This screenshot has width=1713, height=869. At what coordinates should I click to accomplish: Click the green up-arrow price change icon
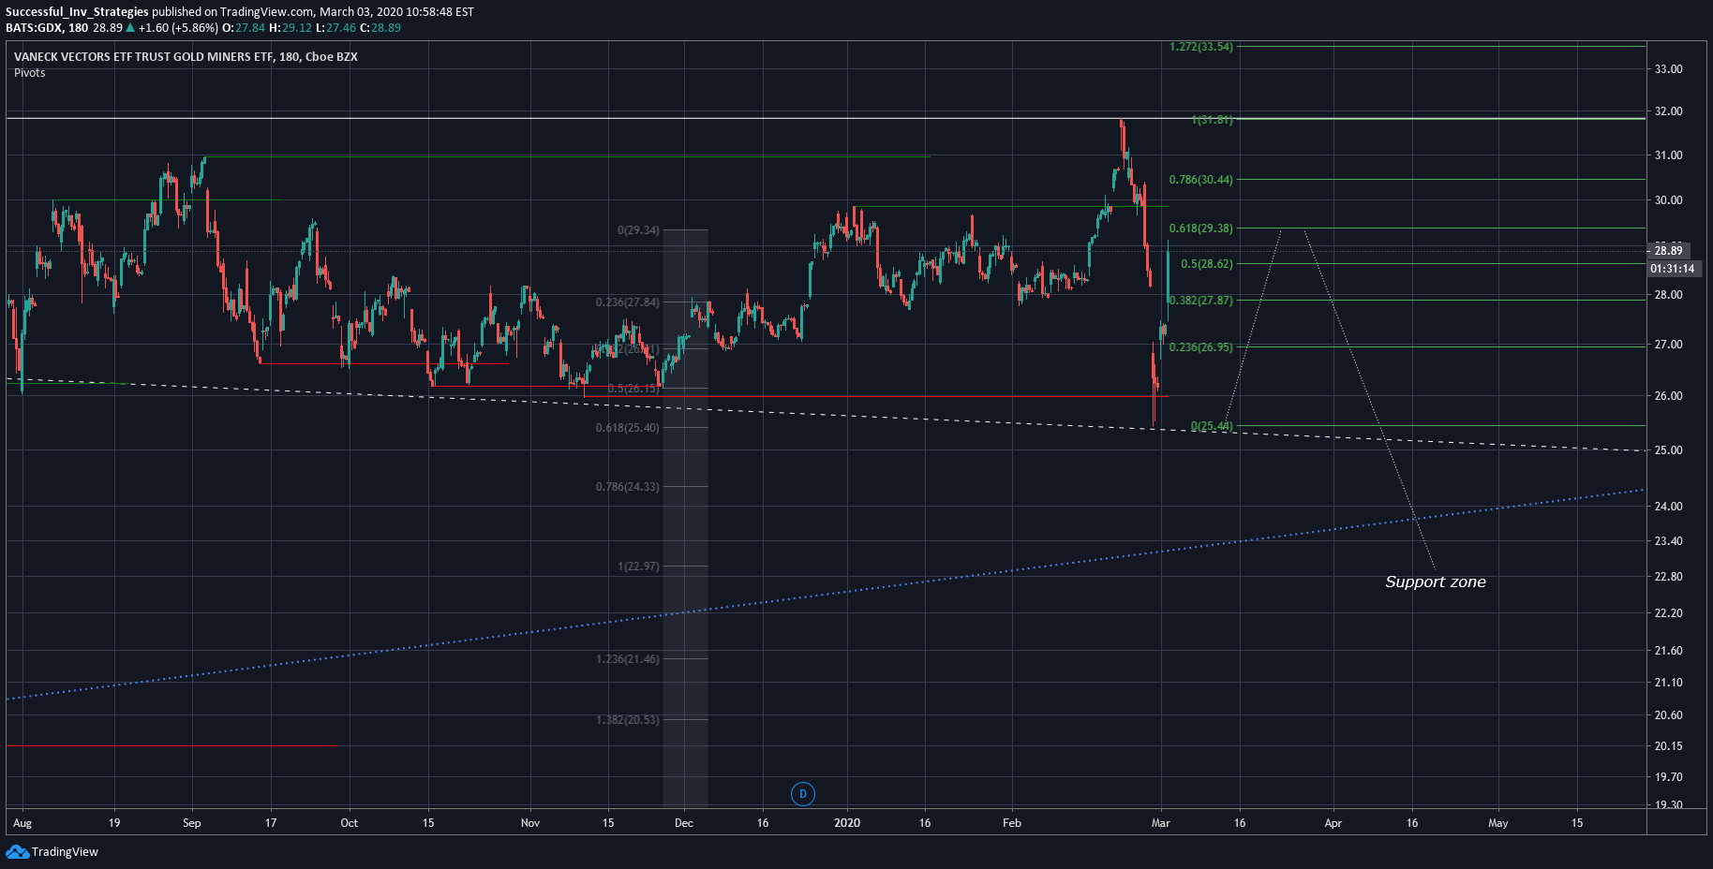130,27
